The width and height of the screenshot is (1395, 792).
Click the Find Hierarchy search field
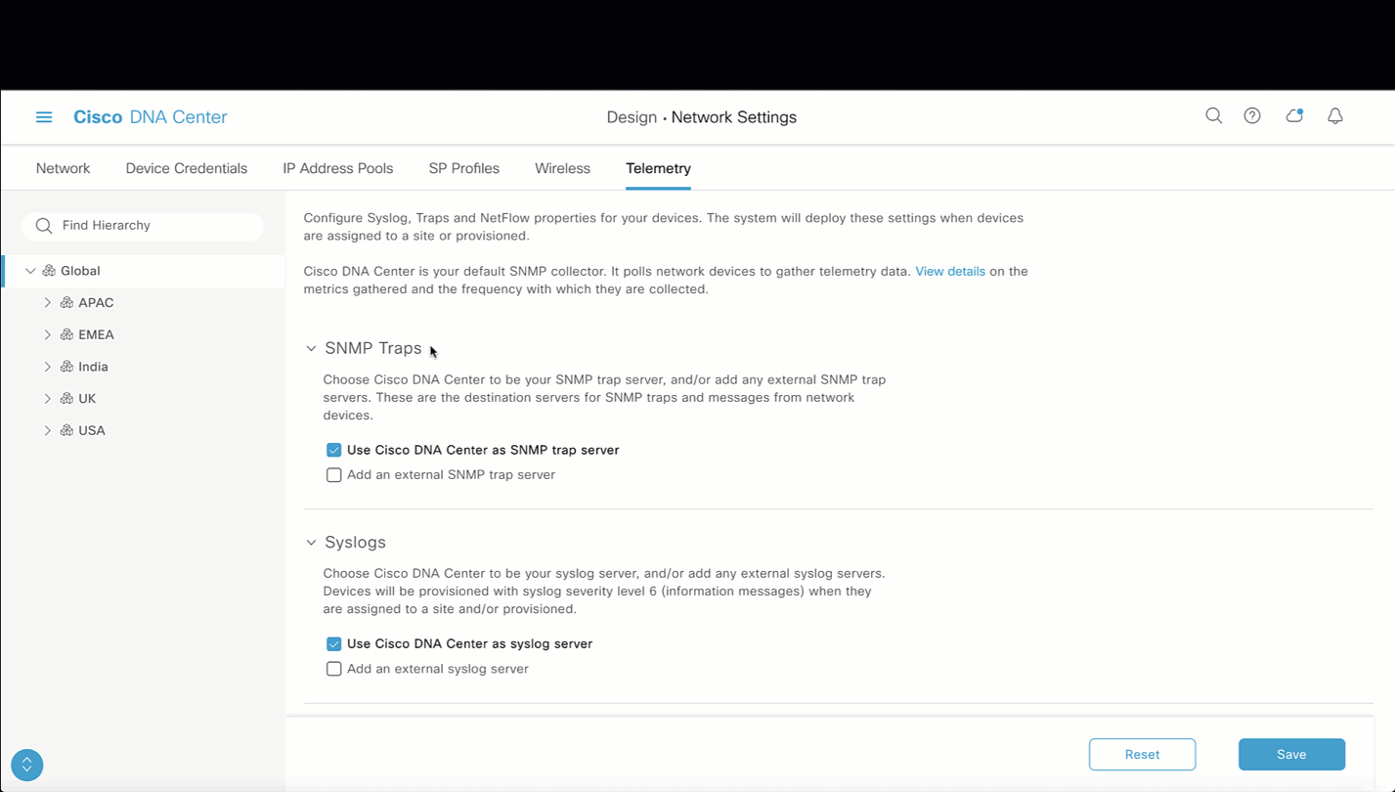(x=152, y=226)
